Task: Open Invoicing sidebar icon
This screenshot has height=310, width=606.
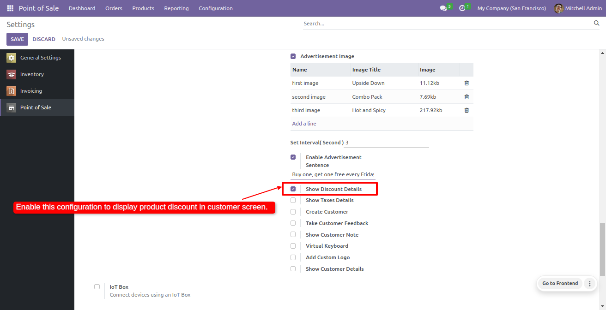Action: point(11,91)
